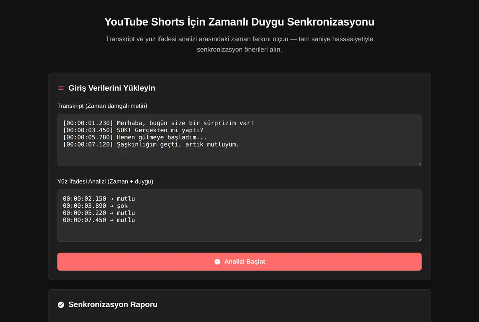This screenshot has height=322, width=479.
Task: Click the play icon in Analizi Başlat
Action: tap(218, 262)
